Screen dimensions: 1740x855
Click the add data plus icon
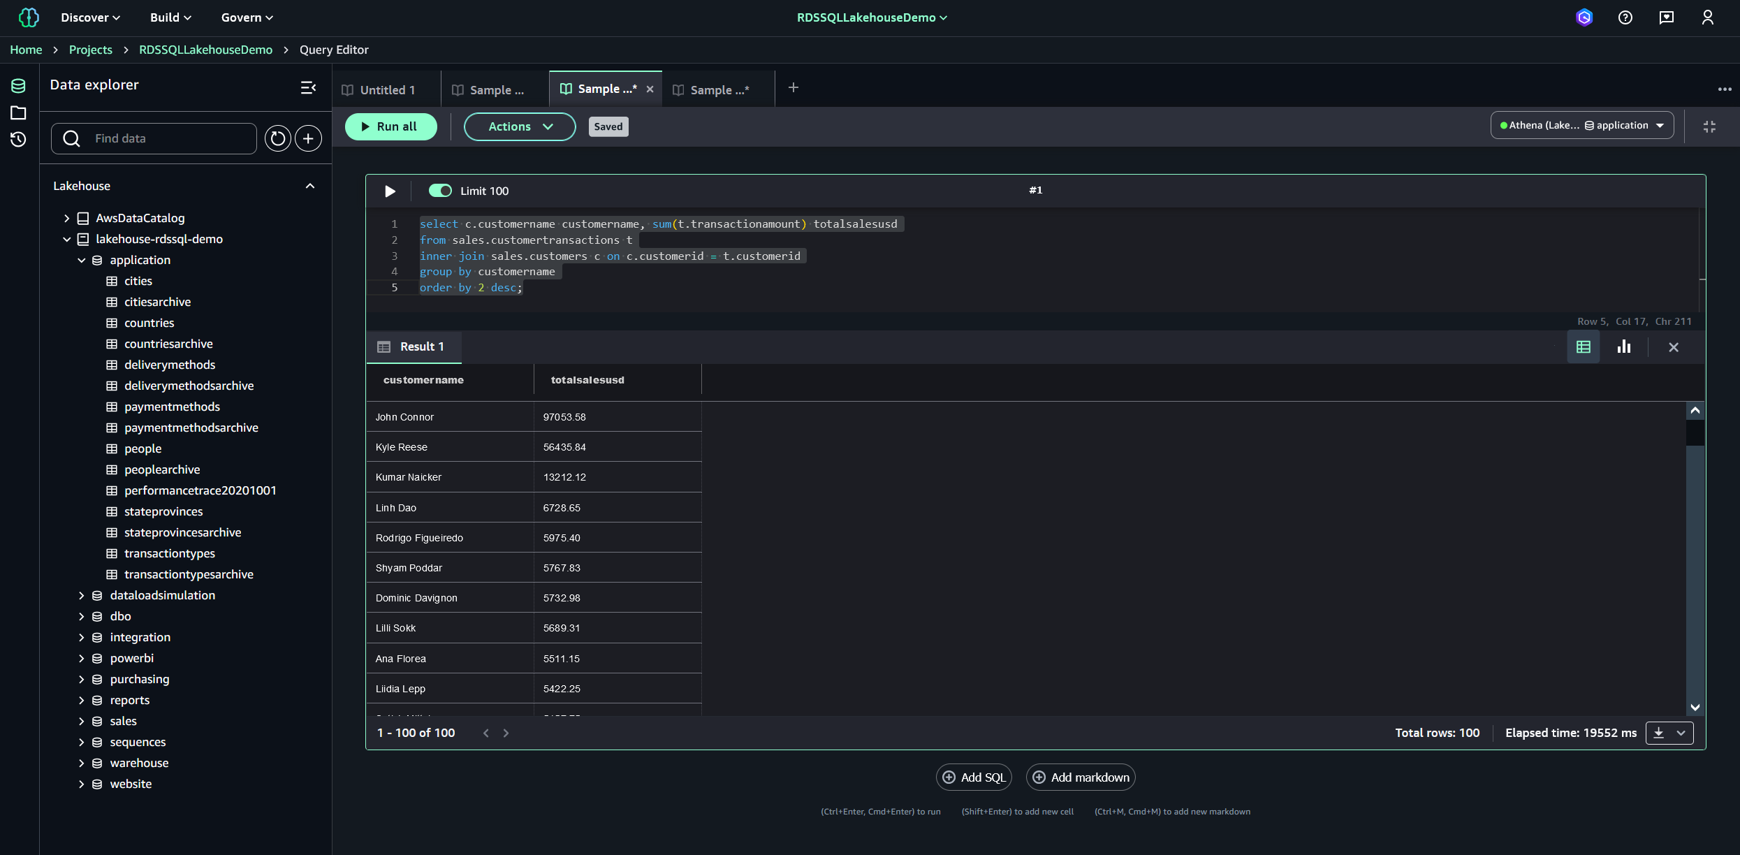coord(308,138)
